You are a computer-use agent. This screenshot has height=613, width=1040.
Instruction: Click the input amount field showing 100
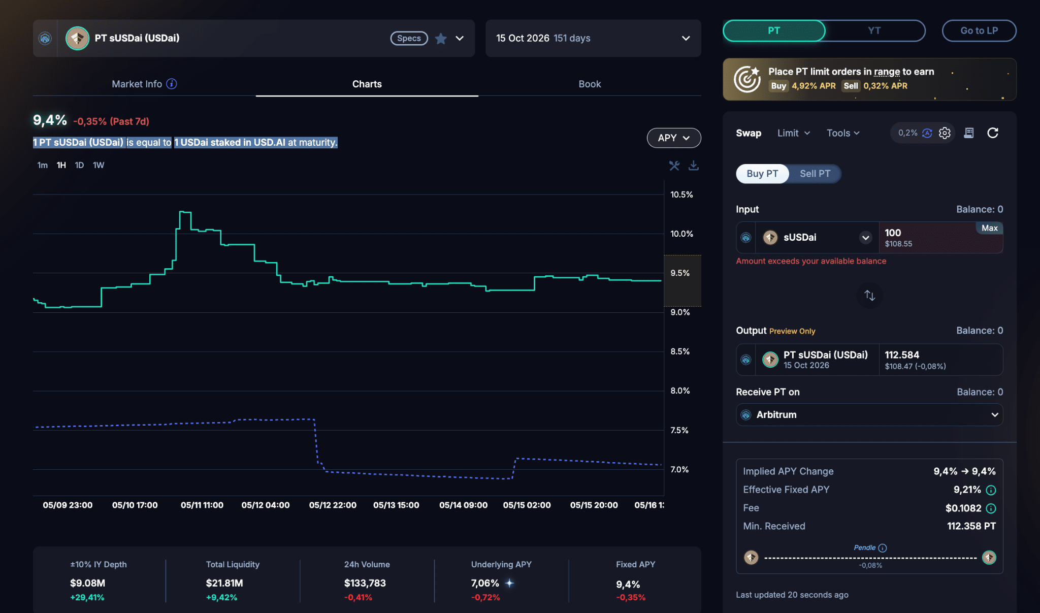point(940,237)
